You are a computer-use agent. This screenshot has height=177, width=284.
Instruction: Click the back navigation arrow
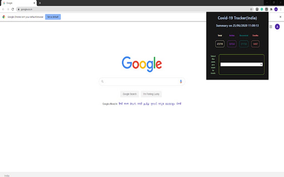click(3, 9)
